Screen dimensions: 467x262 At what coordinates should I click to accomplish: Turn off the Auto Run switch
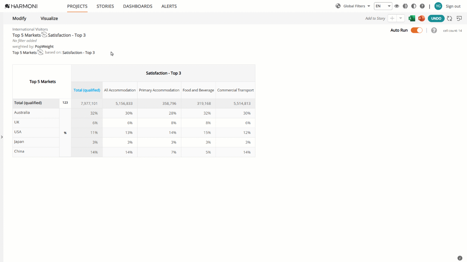click(417, 31)
